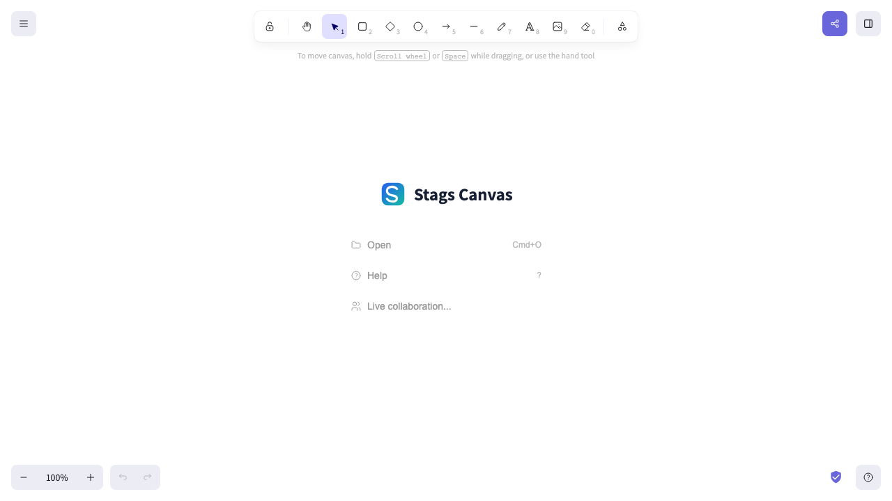The image size is (892, 501).
Task: Activate the Text tool
Action: (x=530, y=26)
